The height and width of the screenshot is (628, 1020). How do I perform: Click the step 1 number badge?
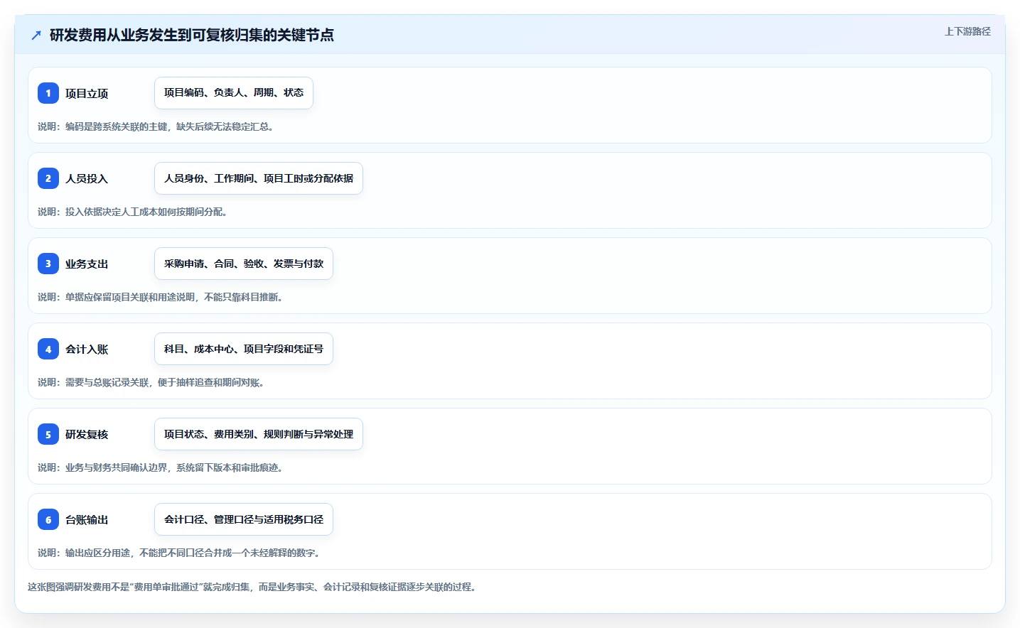coord(48,93)
